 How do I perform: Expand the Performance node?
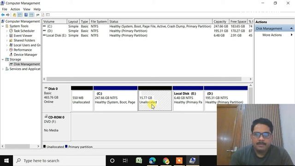tap(7, 50)
